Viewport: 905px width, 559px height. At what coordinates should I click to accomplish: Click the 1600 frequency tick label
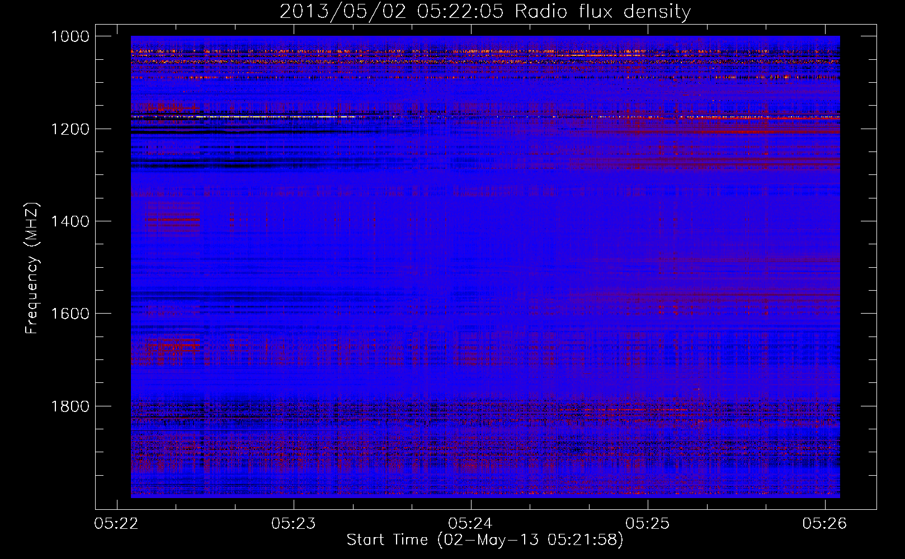pos(70,314)
